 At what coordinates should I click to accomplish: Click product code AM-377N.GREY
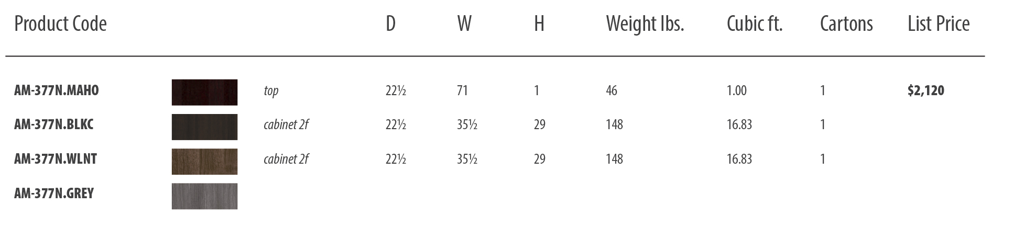tap(54, 194)
